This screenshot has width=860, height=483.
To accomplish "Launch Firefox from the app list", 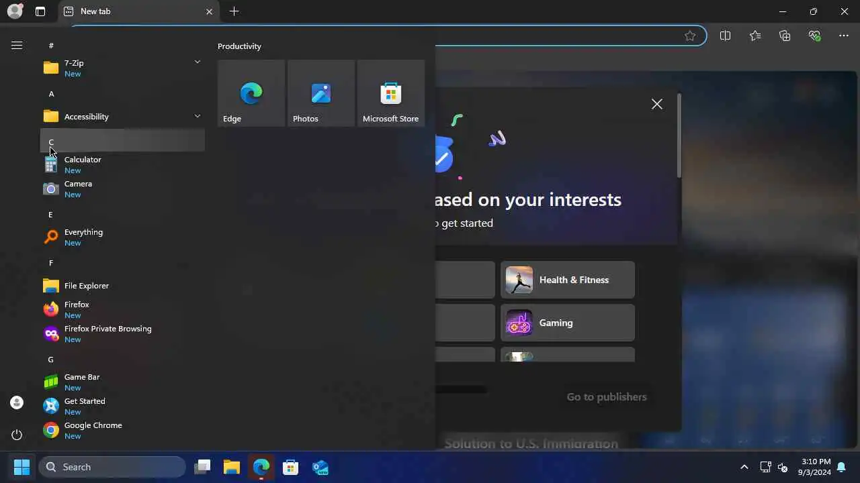I will (x=122, y=309).
